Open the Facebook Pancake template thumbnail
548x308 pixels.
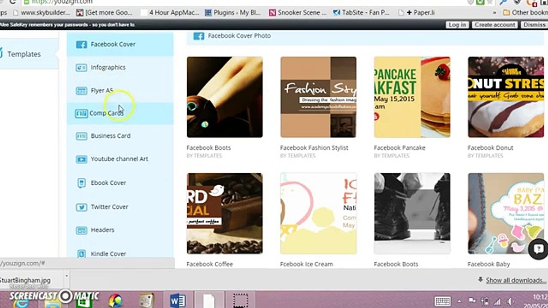(412, 97)
